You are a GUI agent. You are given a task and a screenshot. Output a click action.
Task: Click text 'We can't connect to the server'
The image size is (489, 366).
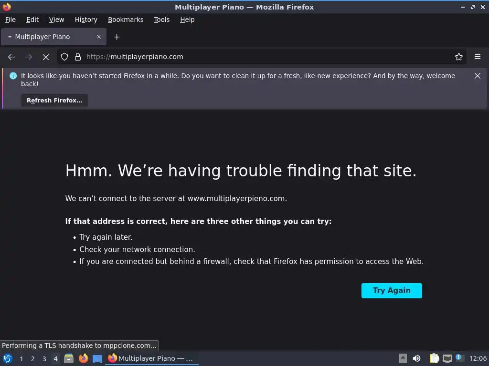(176, 199)
